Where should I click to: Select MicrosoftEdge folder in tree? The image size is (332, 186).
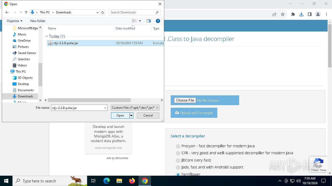(x=25, y=28)
